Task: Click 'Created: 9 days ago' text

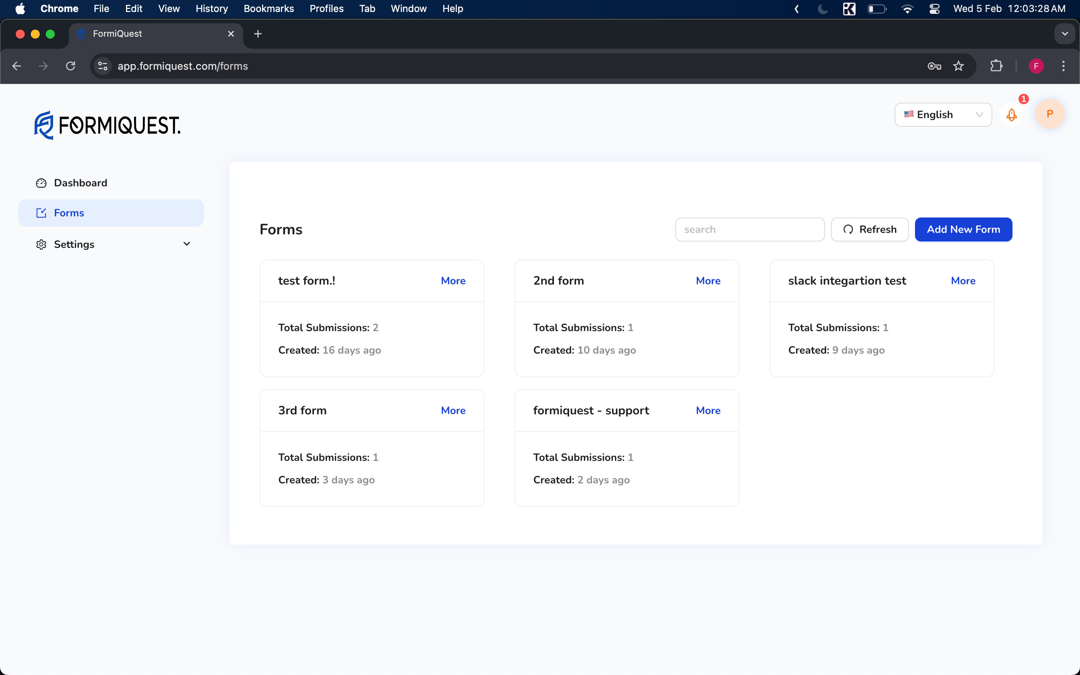Action: click(x=836, y=350)
